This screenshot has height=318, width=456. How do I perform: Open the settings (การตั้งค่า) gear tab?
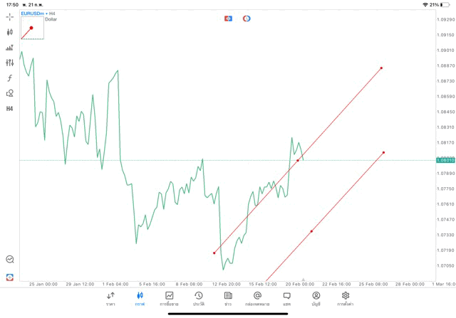346,298
